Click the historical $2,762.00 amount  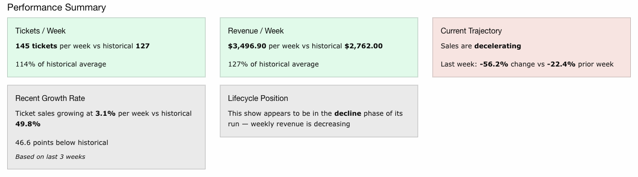[x=364, y=46]
